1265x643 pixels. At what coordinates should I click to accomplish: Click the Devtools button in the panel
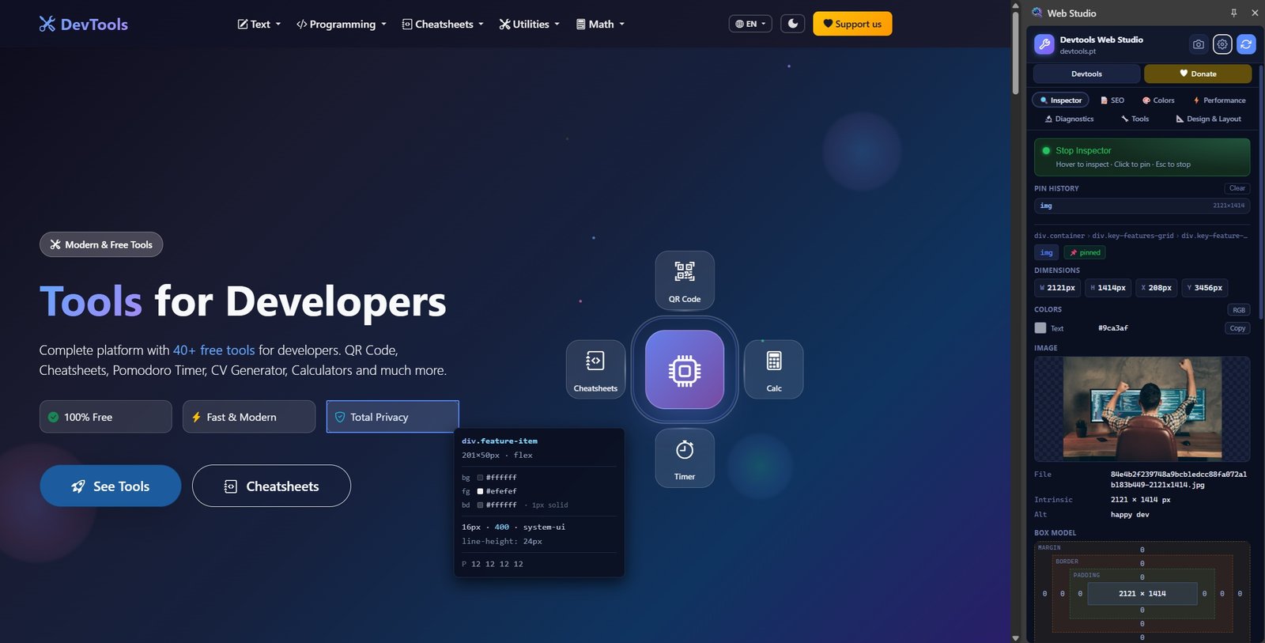point(1086,74)
